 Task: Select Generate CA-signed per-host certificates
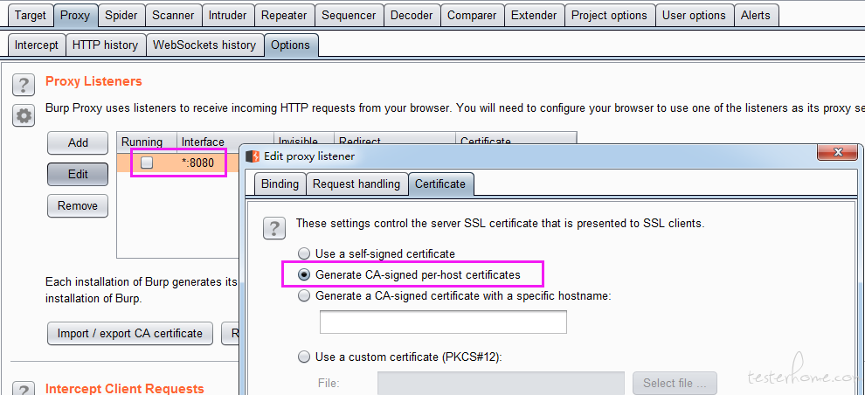point(304,274)
